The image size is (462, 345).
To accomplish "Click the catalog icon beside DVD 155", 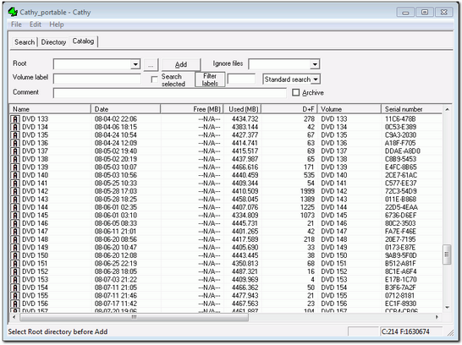I will [15, 296].
